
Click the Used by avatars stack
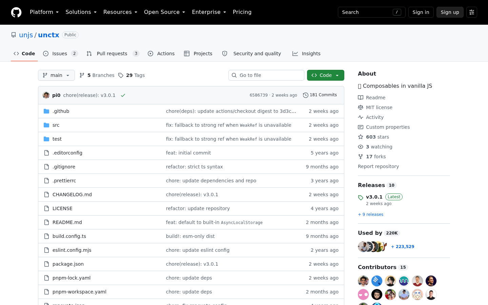click(373, 247)
